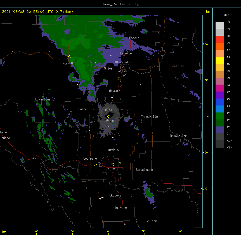The height and width of the screenshot is (235, 241).
Task: Select the yellow diamond marker above Calgary label
Action: pyautogui.click(x=113, y=164)
